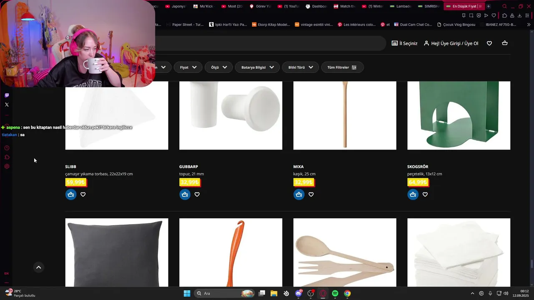The width and height of the screenshot is (534, 300).
Task: Open a new browser tab
Action: 489,6
